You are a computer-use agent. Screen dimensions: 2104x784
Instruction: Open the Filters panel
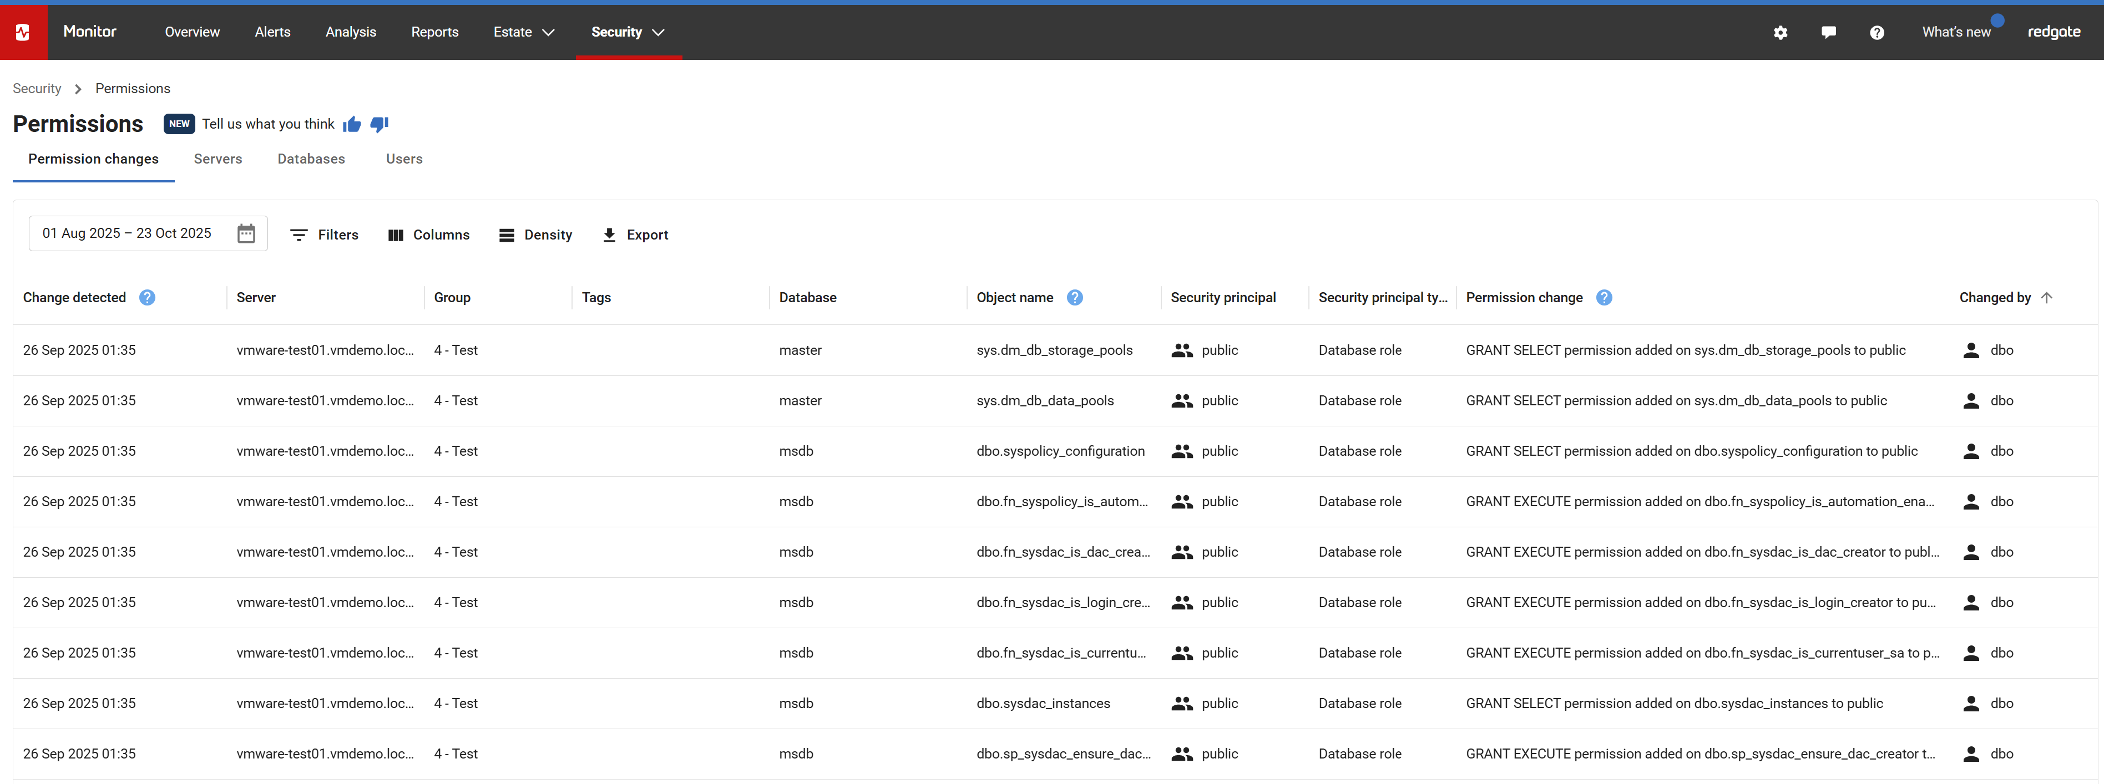tap(324, 235)
